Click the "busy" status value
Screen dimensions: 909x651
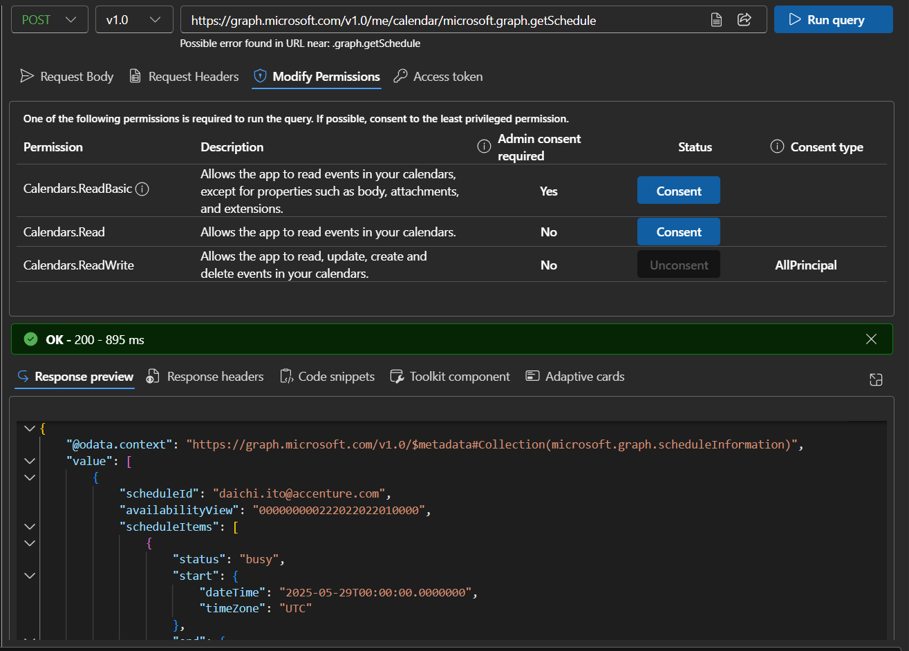(x=259, y=559)
